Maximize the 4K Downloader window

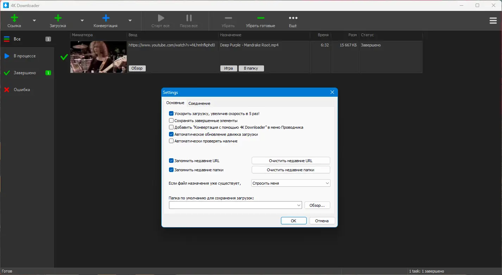477,5
